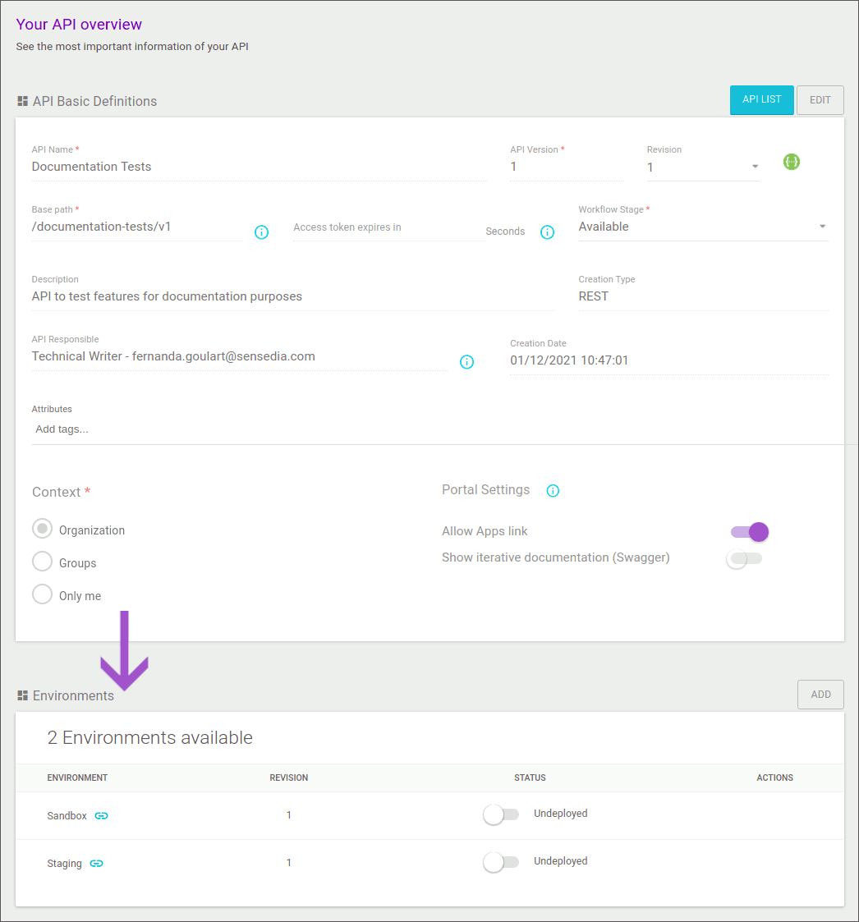This screenshot has width=859, height=922.
Task: Click the EDIT button
Action: pyautogui.click(x=820, y=99)
